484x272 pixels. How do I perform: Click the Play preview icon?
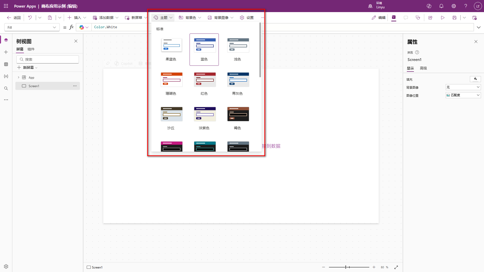443,18
